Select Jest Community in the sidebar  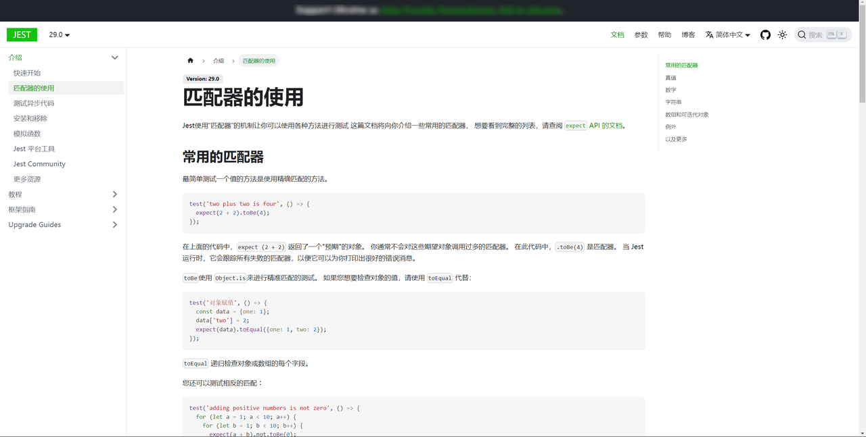coord(66,164)
